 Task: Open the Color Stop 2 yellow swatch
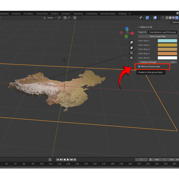[x=167, y=45]
